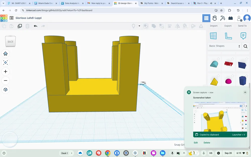Viewport: 251px width, 157px height.
Task: Click the Duplicate and repeat icon
Action: click(20, 26)
